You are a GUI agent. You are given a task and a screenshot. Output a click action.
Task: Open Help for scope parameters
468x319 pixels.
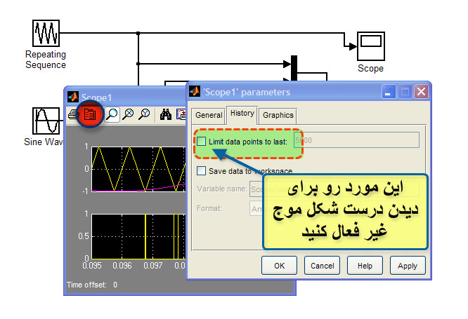[x=365, y=266]
